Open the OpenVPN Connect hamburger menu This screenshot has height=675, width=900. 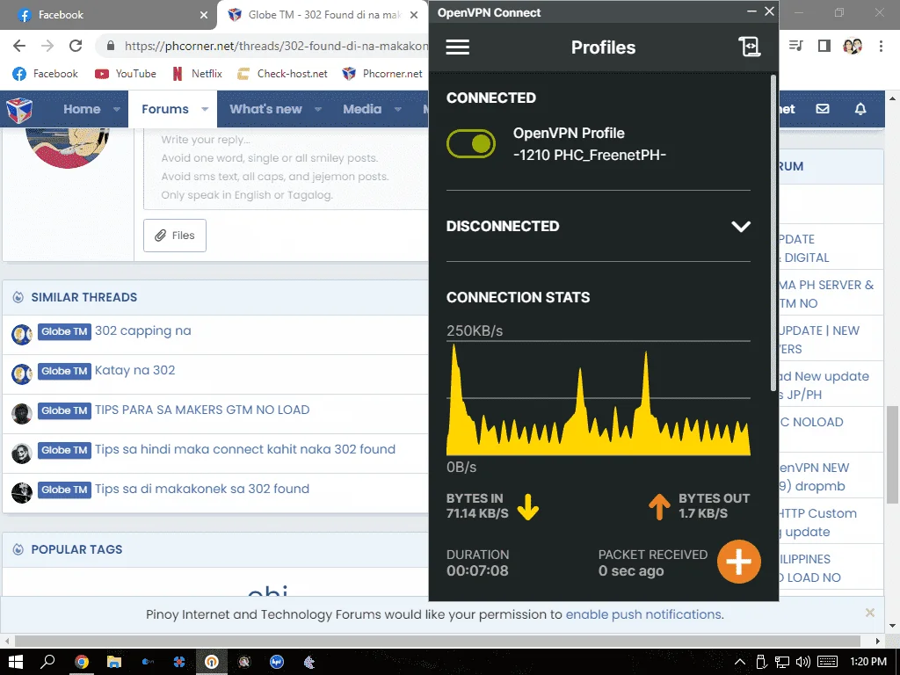tap(457, 47)
